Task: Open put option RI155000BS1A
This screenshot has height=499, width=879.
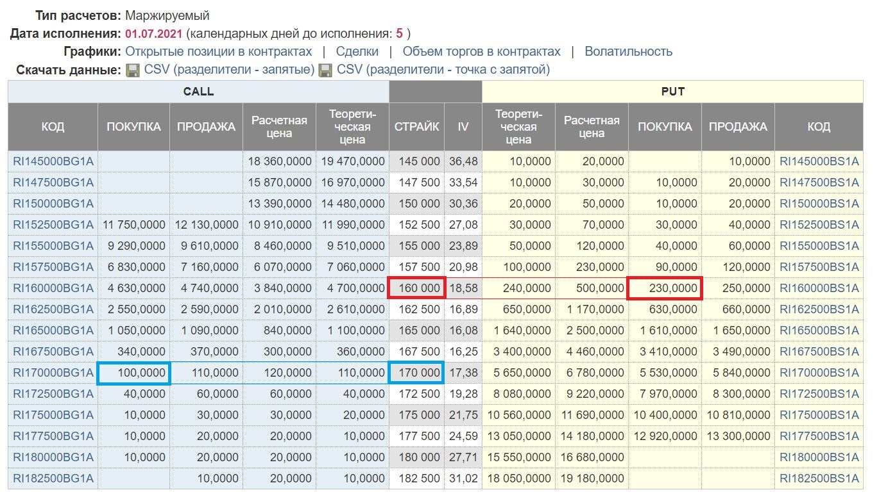Action: pos(819,246)
